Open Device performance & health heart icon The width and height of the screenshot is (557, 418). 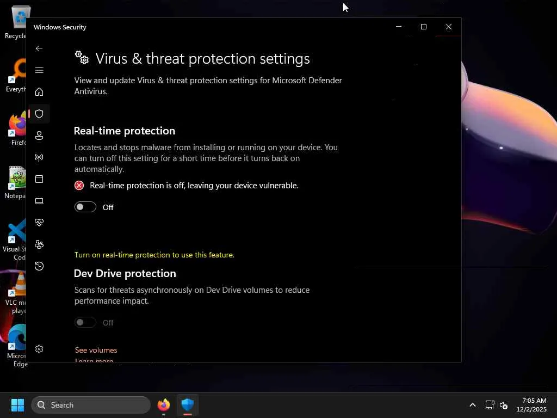point(39,223)
